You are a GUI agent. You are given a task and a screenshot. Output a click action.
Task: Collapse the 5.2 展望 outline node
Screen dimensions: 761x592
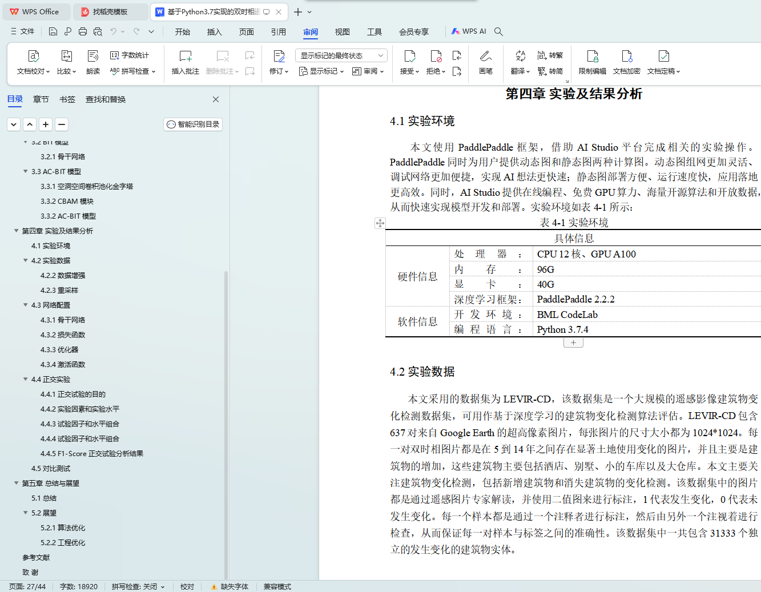pyautogui.click(x=25, y=513)
